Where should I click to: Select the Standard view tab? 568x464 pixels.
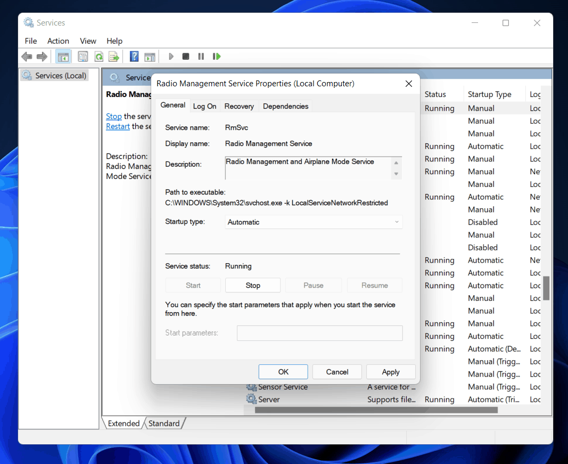click(164, 424)
